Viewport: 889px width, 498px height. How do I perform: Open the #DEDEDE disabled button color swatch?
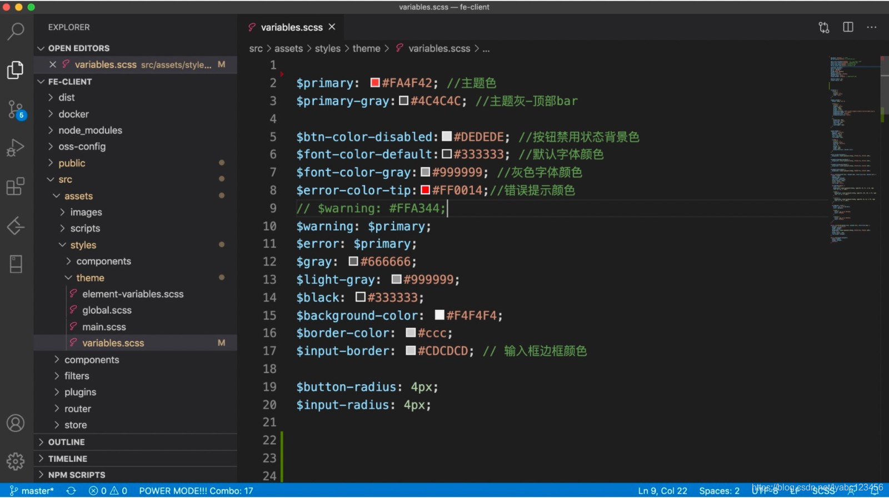pos(447,137)
